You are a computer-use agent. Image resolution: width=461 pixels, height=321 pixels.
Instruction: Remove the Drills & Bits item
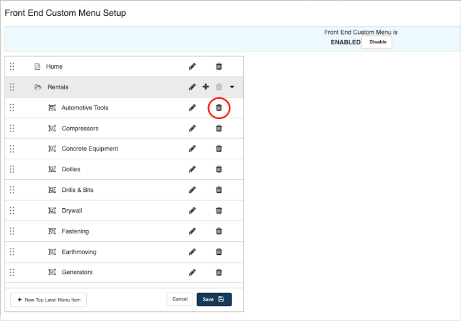[219, 190]
